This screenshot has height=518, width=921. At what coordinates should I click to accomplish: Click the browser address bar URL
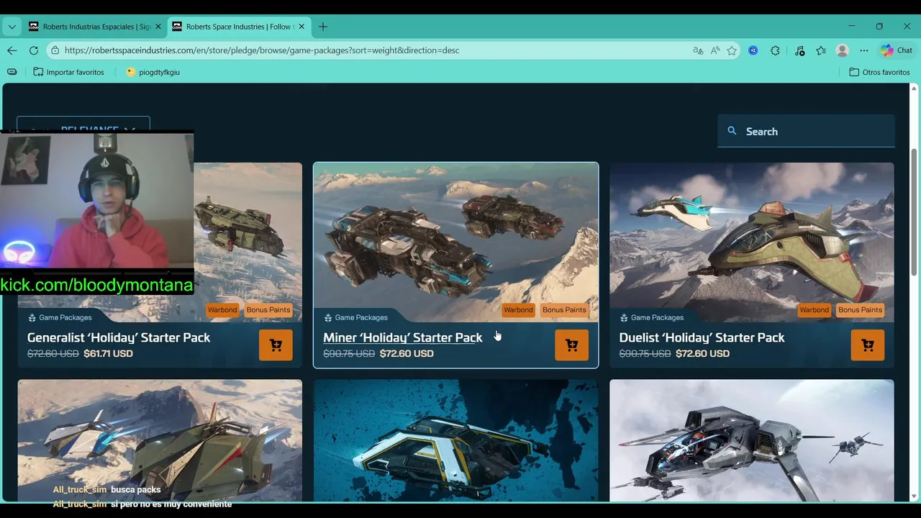[x=262, y=50]
